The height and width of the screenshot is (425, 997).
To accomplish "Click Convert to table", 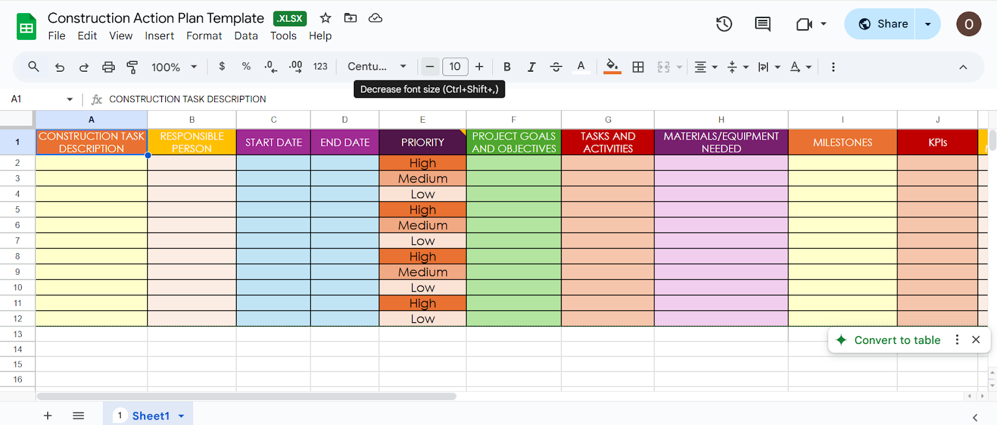I will (897, 340).
